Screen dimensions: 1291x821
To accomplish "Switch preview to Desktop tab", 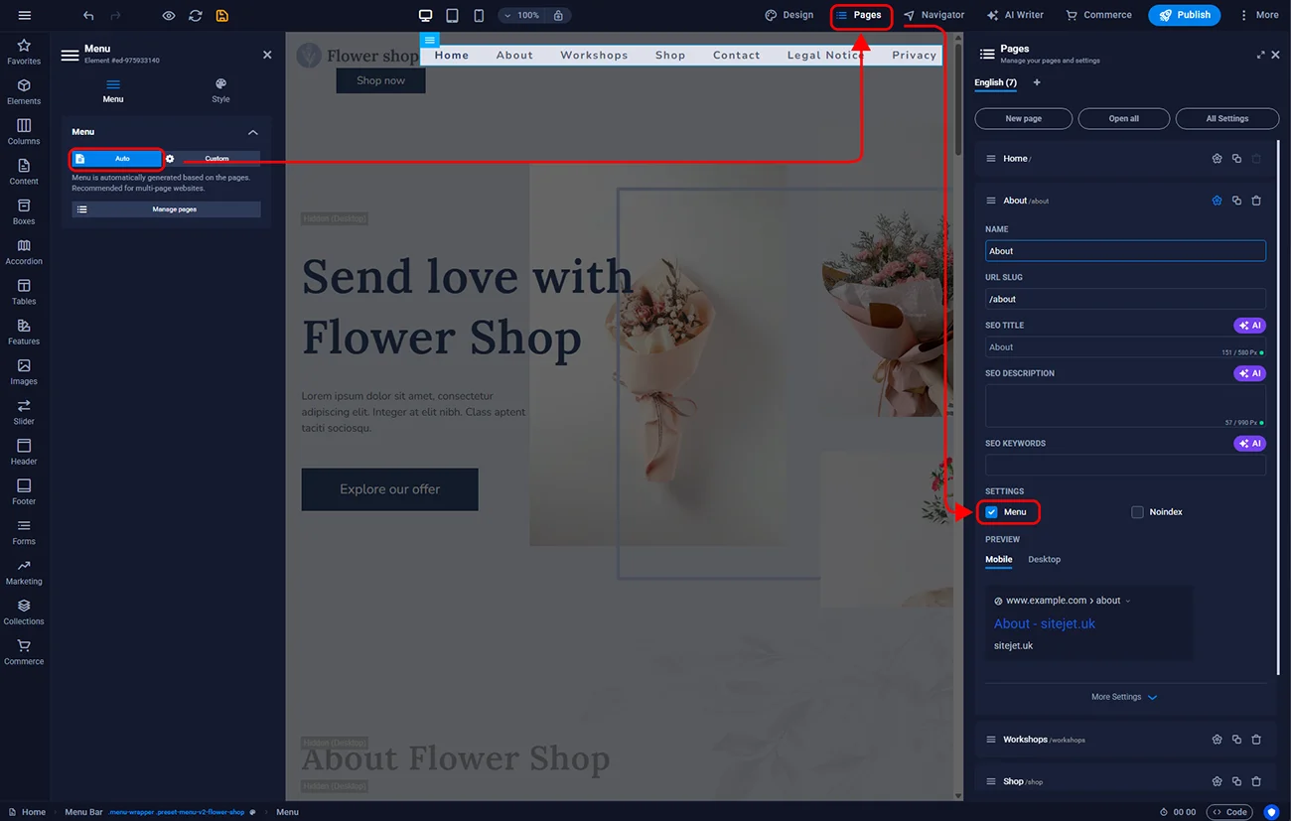I will pyautogui.click(x=1044, y=560).
